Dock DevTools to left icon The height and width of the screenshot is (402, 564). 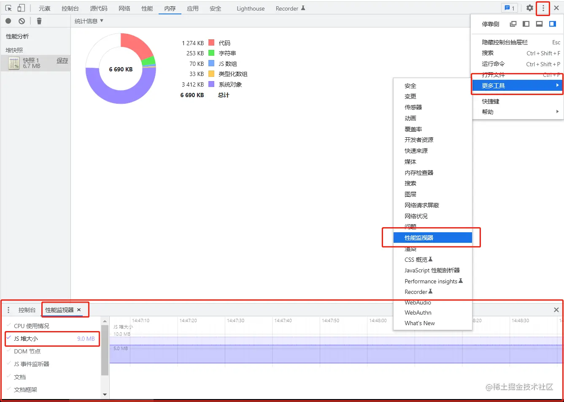[x=526, y=24]
